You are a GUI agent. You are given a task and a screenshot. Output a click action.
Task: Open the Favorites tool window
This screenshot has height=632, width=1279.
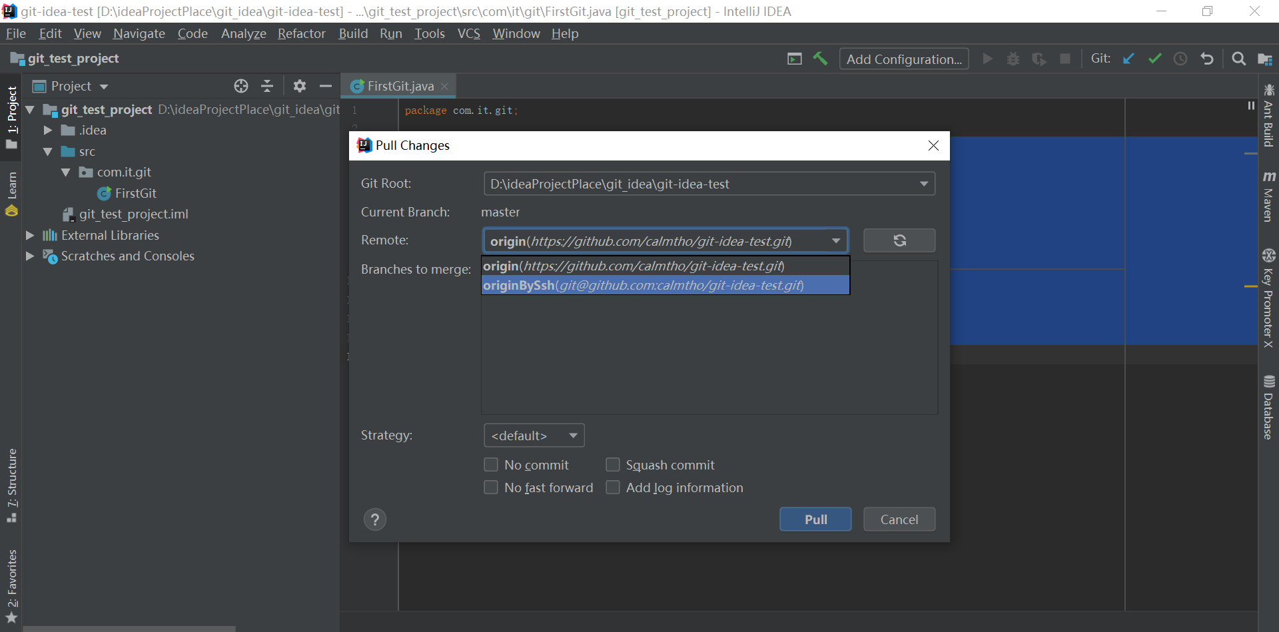point(11,587)
